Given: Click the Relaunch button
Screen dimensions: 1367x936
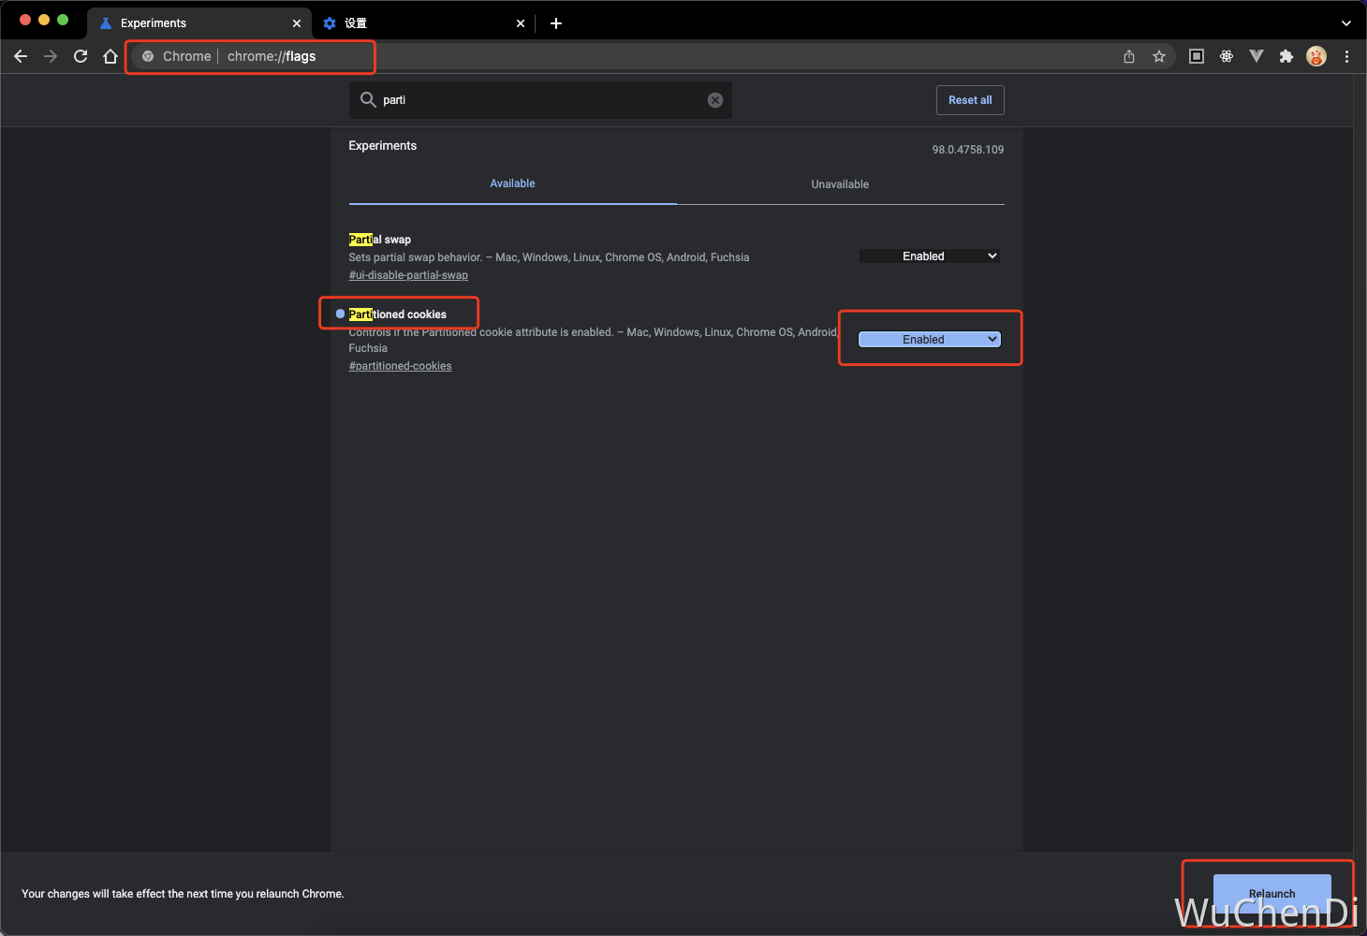Looking at the screenshot, I should coord(1271,894).
